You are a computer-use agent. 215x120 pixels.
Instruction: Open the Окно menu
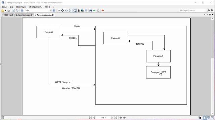point(48,7)
